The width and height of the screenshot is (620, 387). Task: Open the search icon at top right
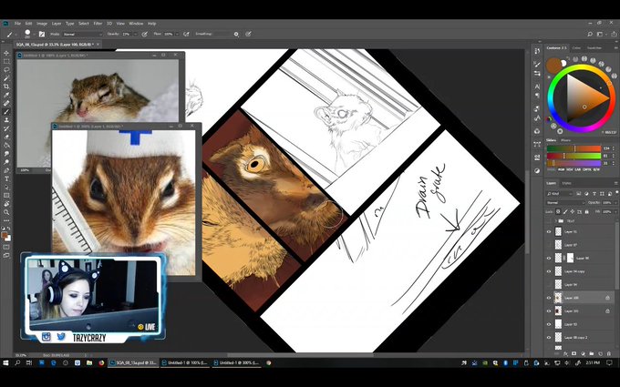pyautogui.click(x=590, y=35)
